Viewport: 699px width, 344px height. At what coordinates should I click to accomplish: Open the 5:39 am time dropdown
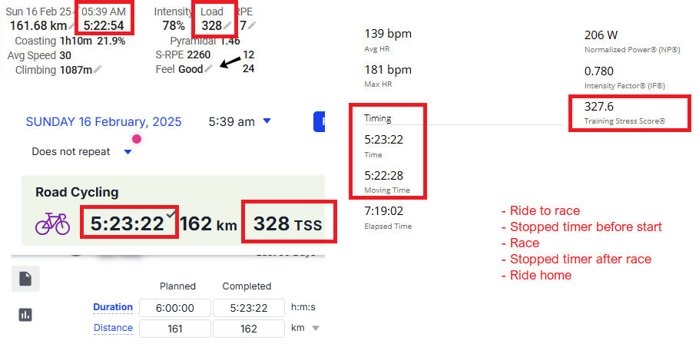(267, 121)
